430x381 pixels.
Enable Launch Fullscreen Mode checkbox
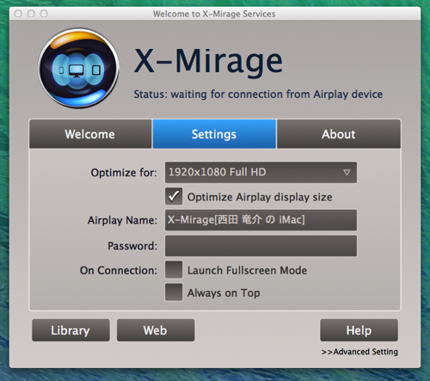[x=174, y=269]
